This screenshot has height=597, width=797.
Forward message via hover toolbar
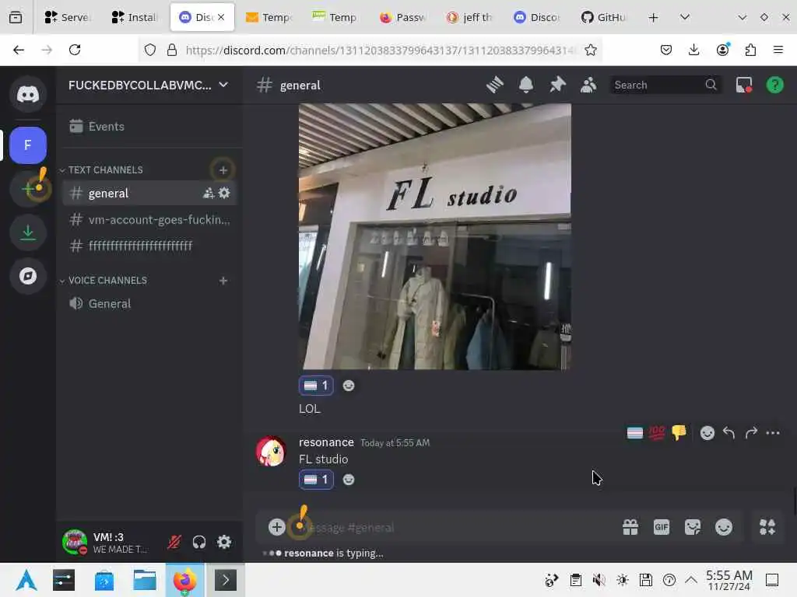pos(751,433)
